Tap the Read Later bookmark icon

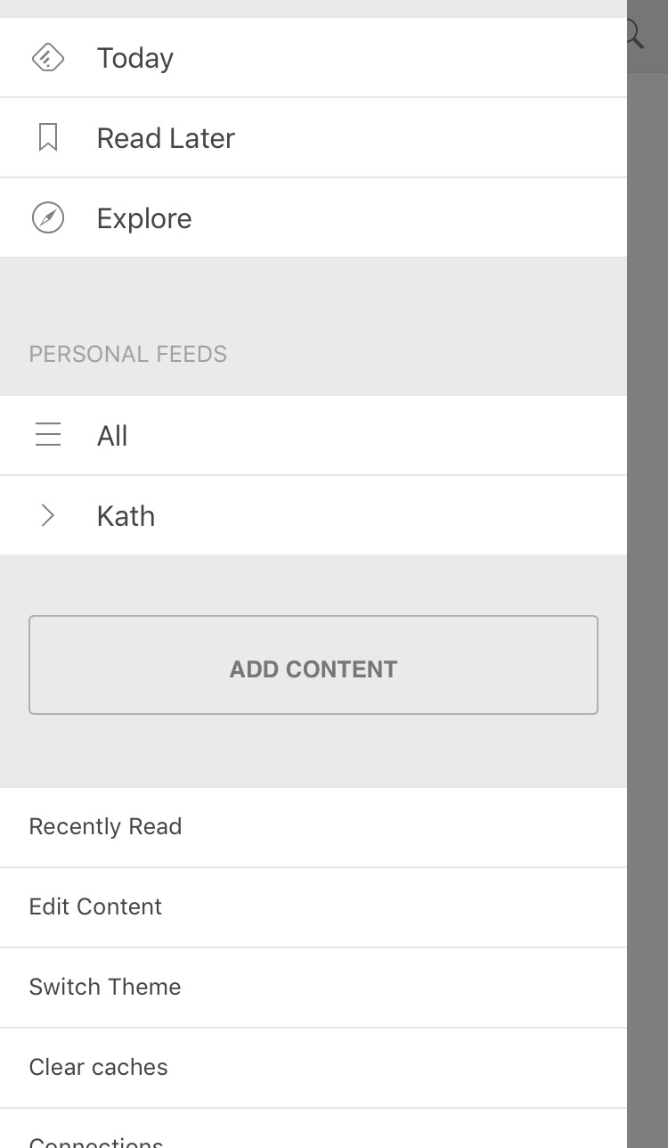(x=48, y=137)
